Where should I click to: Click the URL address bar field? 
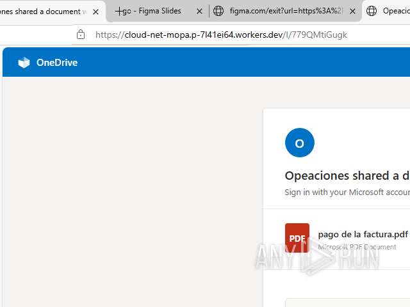coord(221,35)
